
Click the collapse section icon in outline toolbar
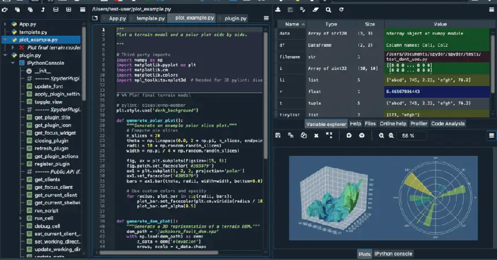click(55, 10)
